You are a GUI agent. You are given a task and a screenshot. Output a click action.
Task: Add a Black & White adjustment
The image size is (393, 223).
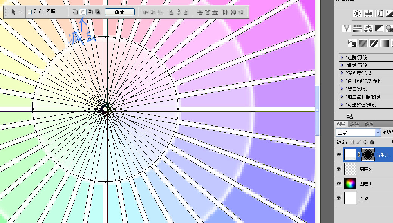point(379,28)
